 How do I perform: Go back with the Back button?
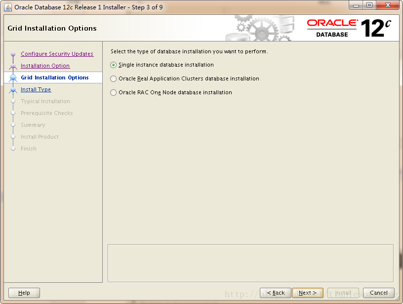pos(276,293)
